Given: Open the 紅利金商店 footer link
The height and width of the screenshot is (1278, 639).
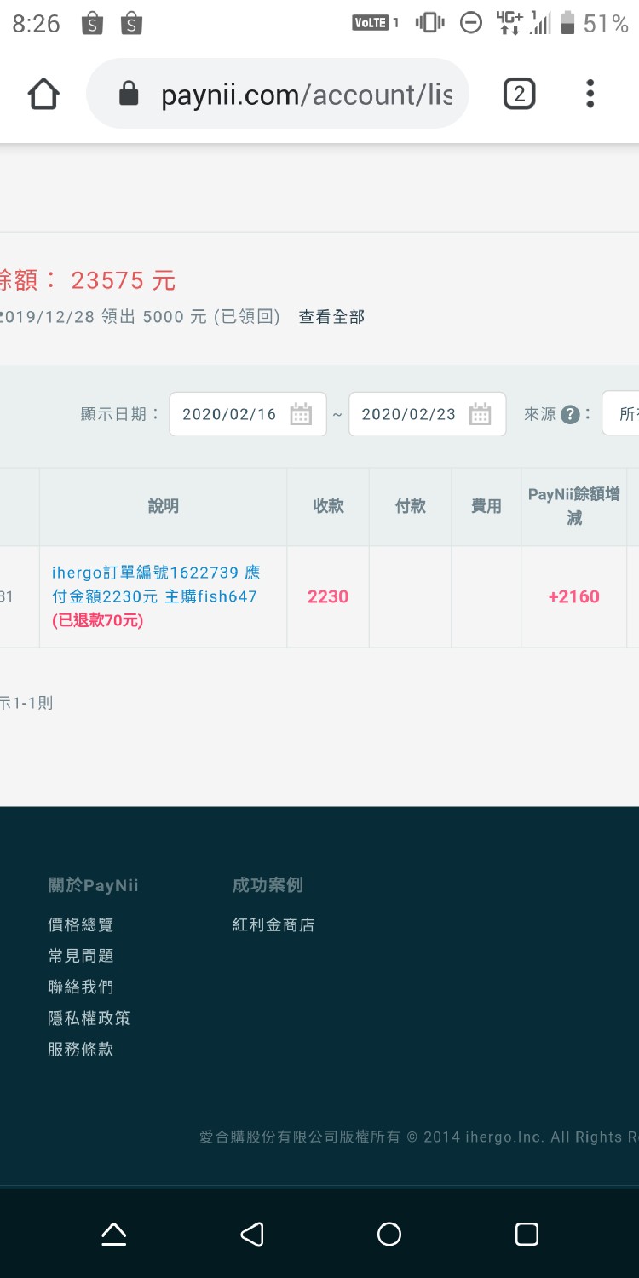Looking at the screenshot, I should click(273, 924).
